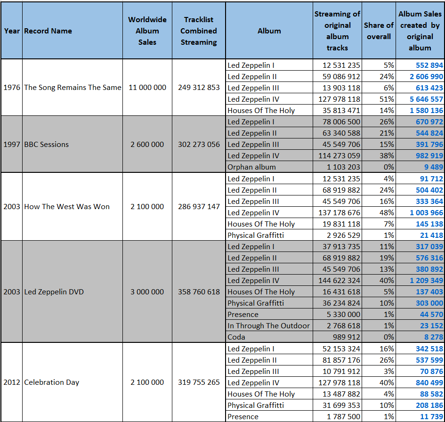Screen dimensions: 445x422
Task: Select the 51% share cell
Action: pos(379,99)
